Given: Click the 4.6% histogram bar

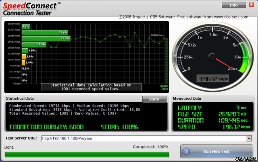Looking at the screenshot, I should pyautogui.click(x=25, y=51).
